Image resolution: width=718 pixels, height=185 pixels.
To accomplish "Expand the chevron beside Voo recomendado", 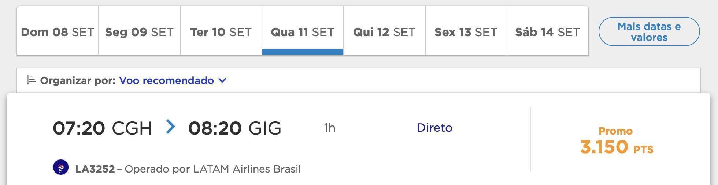I will 222,80.
